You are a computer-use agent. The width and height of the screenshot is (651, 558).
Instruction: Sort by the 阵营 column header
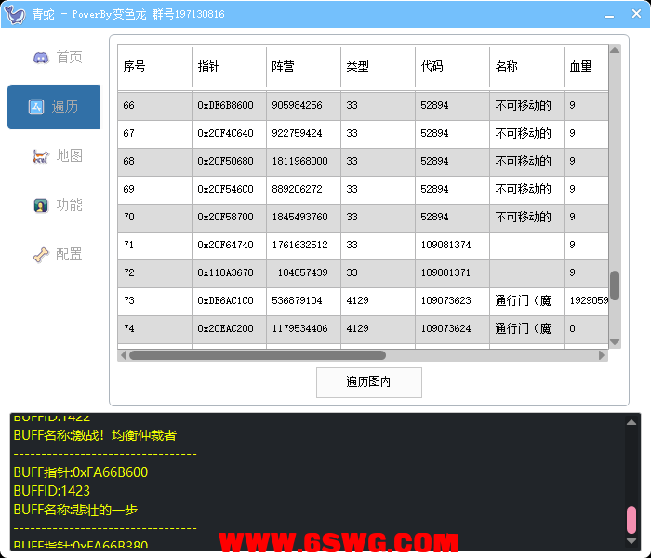pyautogui.click(x=303, y=66)
